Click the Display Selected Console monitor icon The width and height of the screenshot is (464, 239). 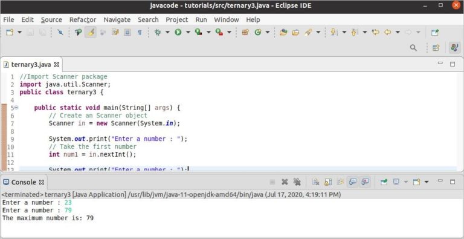pyautogui.click(x=396, y=182)
